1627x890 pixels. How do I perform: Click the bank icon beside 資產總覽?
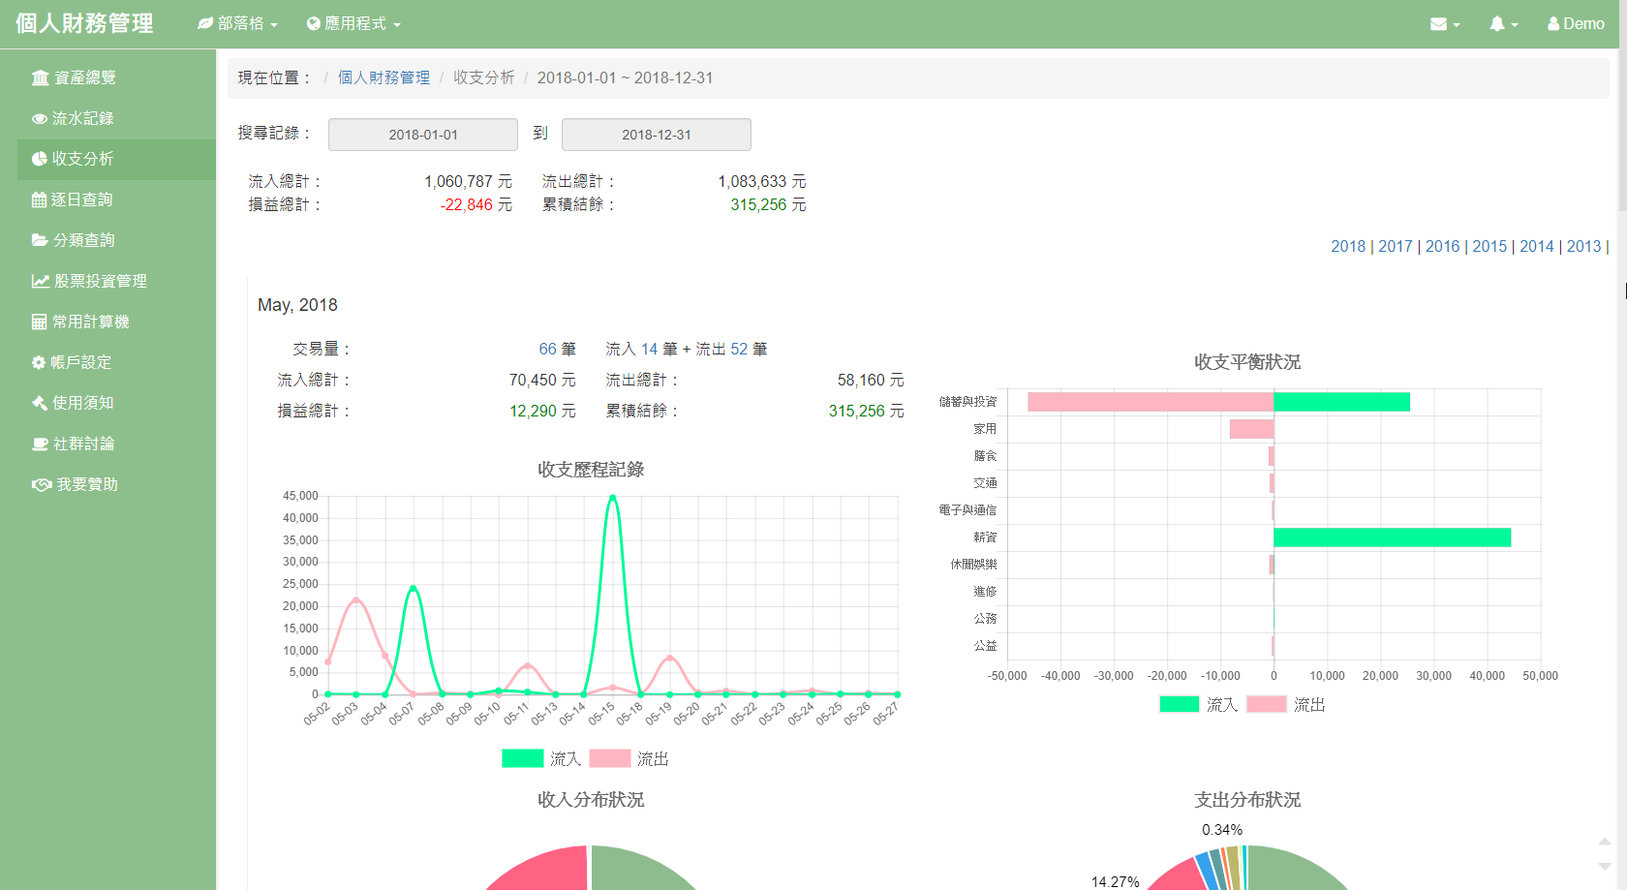pos(40,77)
